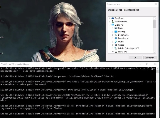
Task: Click the Lokaler Datenträger (C:) drive icon
Action: pyautogui.click(x=116, y=48)
